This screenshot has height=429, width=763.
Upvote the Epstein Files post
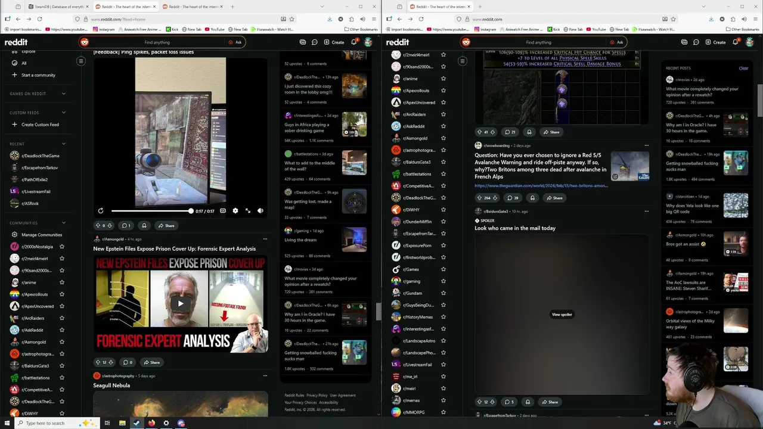[98, 362]
